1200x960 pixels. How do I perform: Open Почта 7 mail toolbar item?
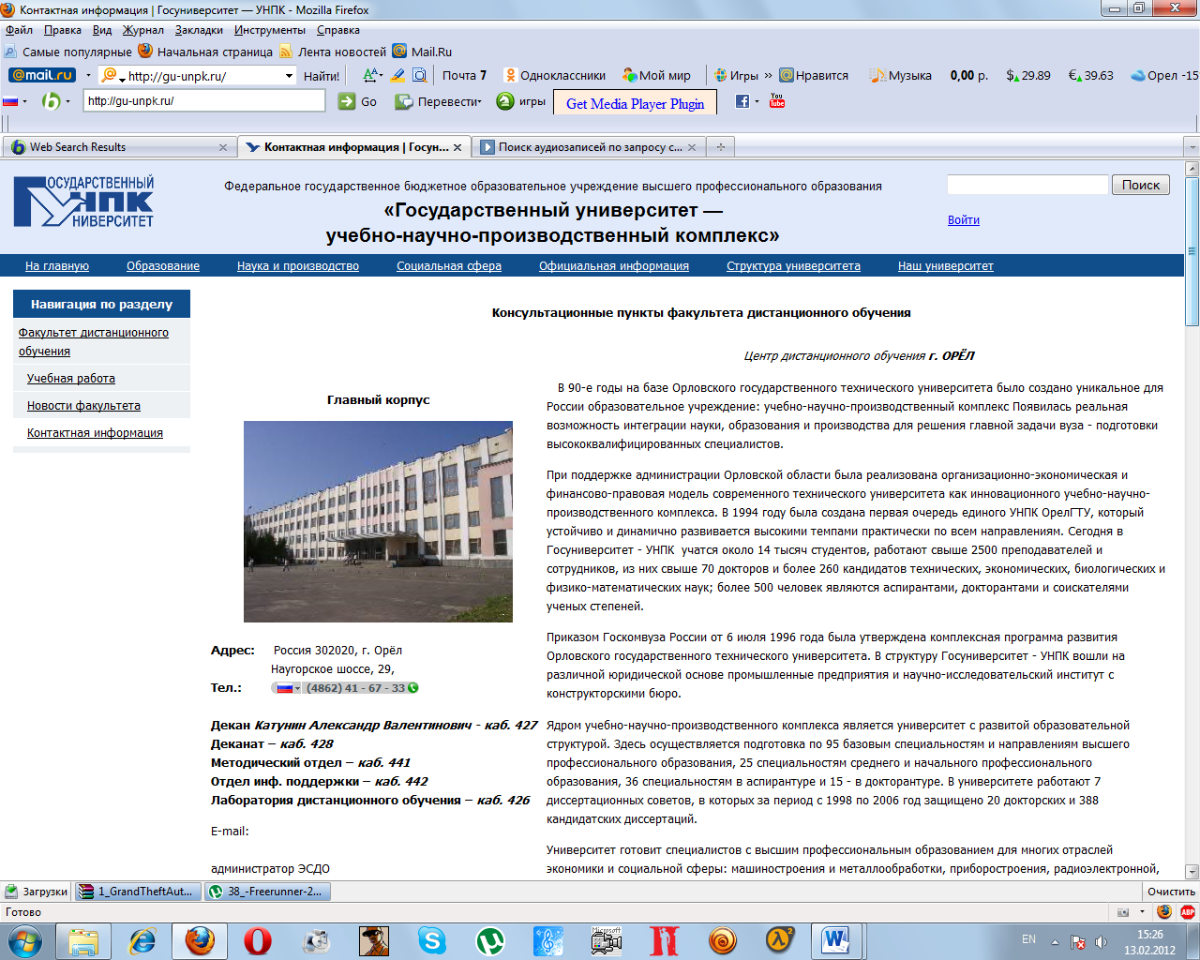pos(464,75)
